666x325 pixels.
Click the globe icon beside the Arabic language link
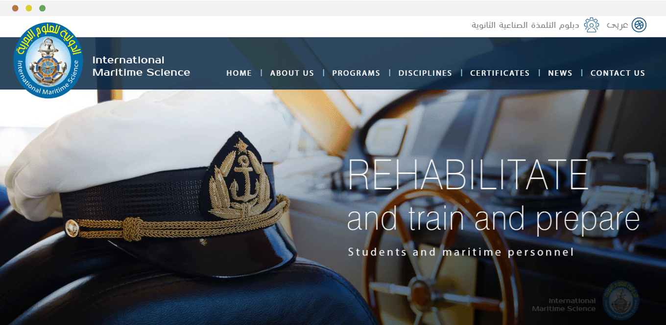click(639, 25)
